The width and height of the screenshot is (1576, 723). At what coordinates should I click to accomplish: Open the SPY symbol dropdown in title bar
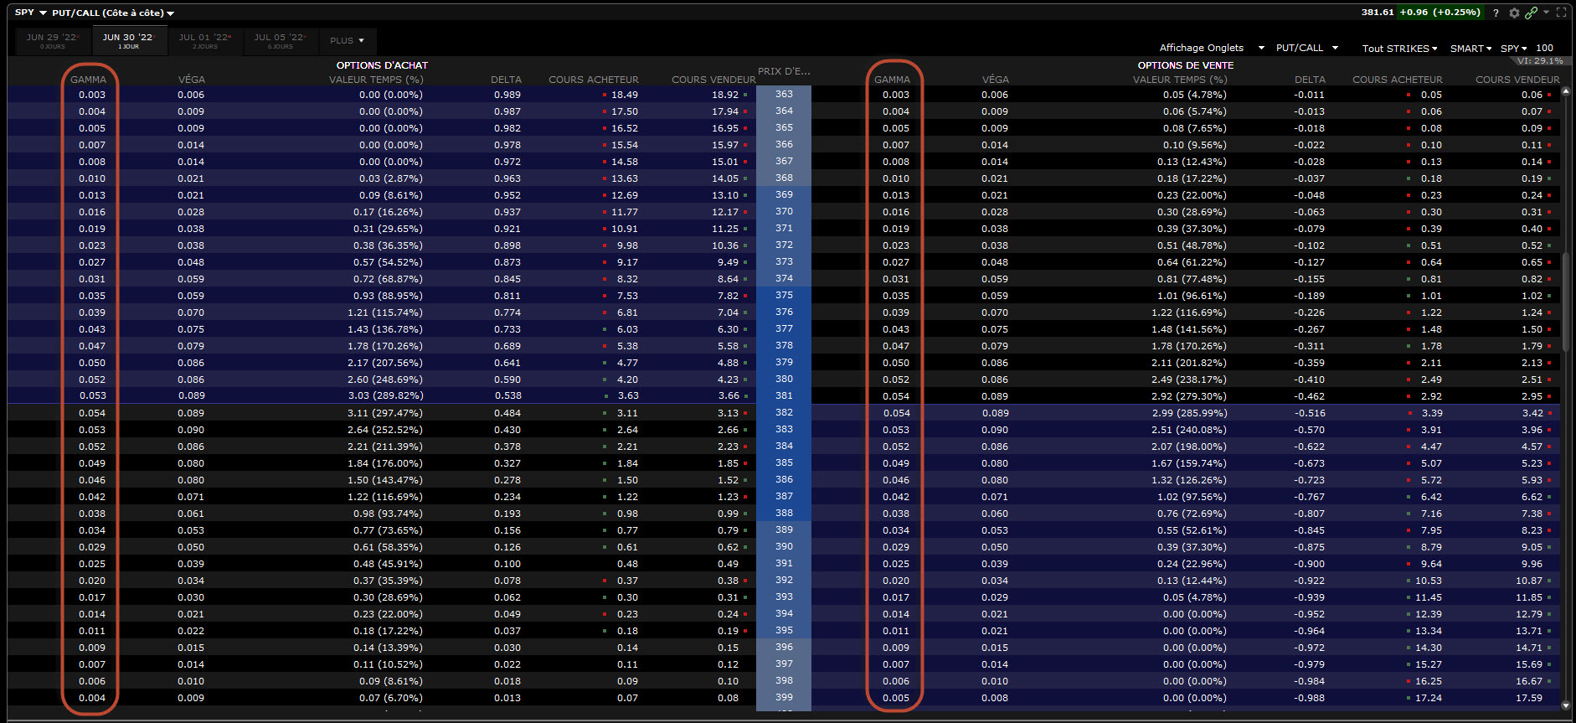click(31, 13)
